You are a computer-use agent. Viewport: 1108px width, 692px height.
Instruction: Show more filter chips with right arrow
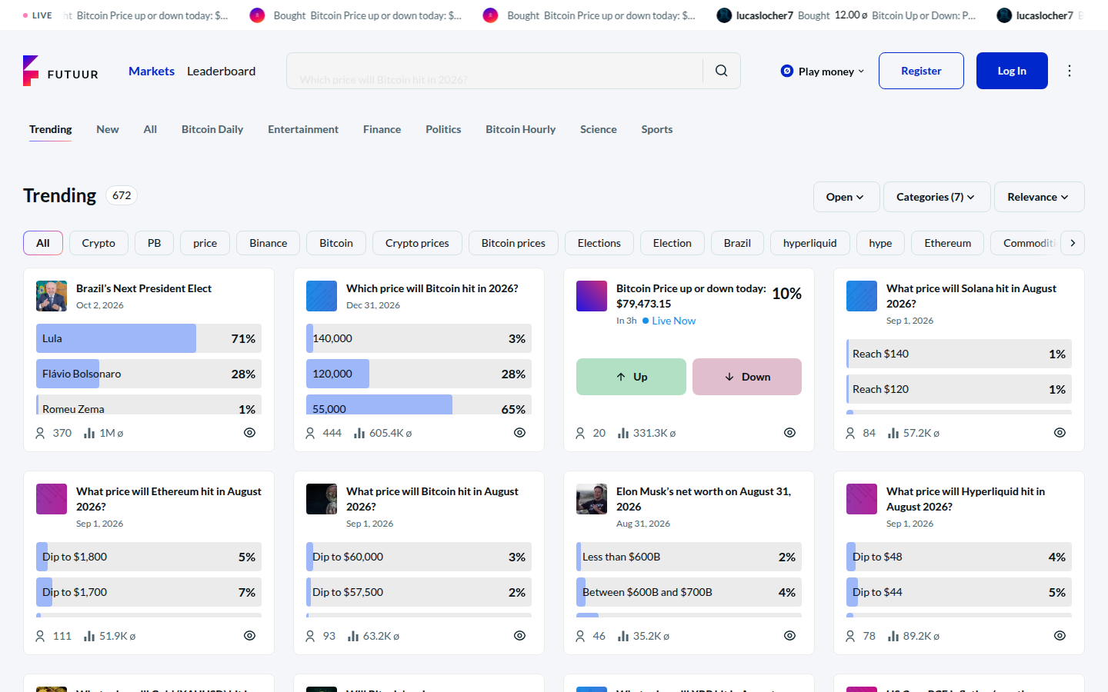click(1073, 243)
